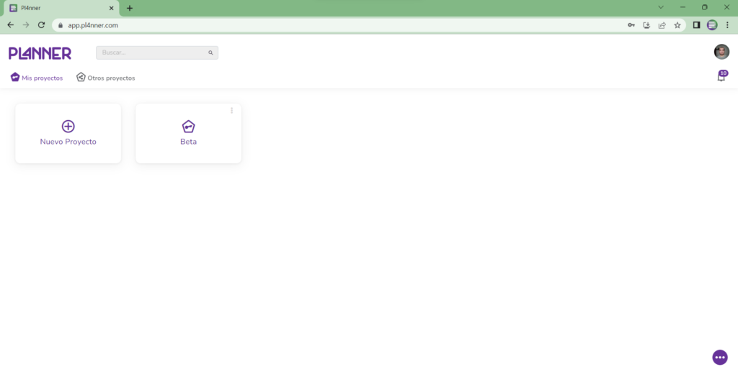Click the PL4NNER logo
Image resolution: width=738 pixels, height=390 pixels.
tap(40, 53)
